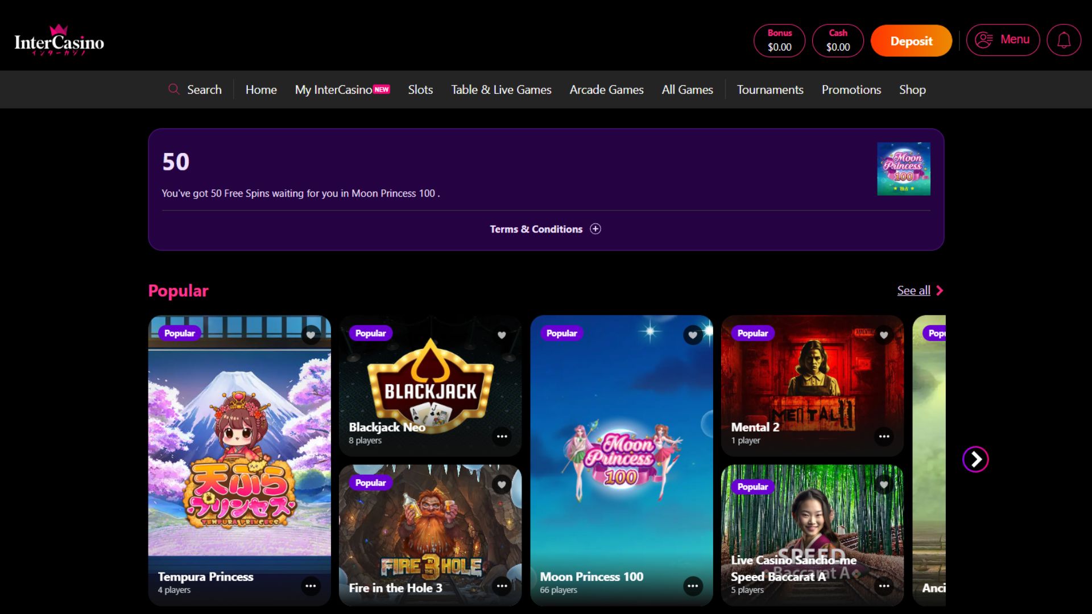Favorite Blackjack Neo with heart icon
1092x614 pixels.
[502, 335]
